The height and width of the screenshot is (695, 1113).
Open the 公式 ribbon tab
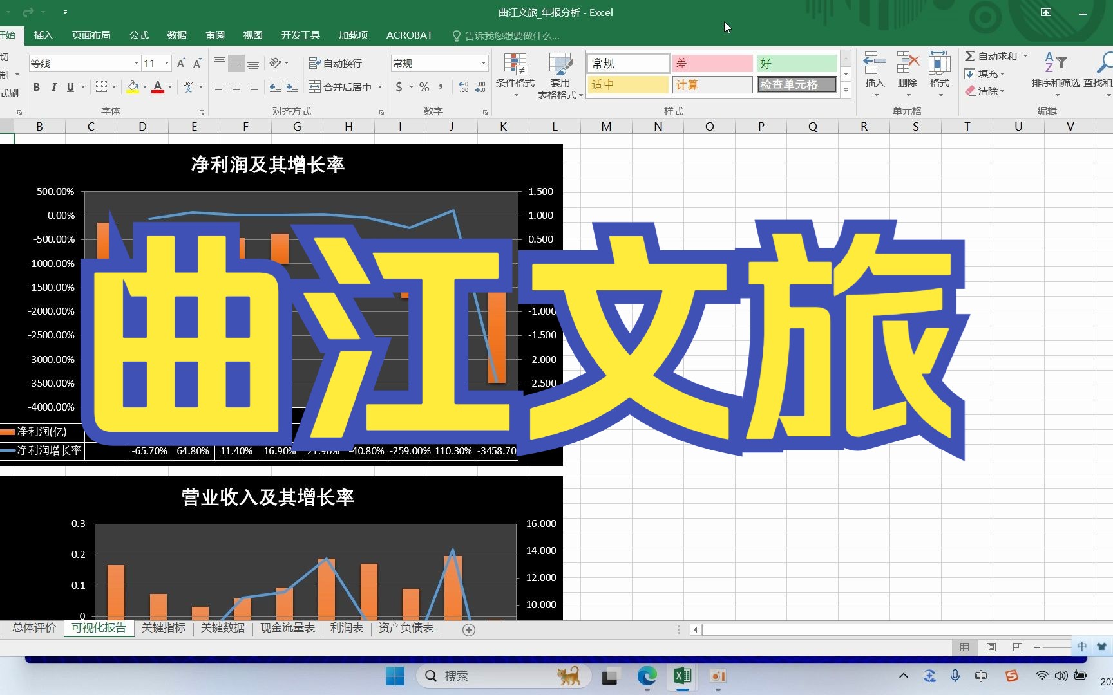tap(138, 35)
